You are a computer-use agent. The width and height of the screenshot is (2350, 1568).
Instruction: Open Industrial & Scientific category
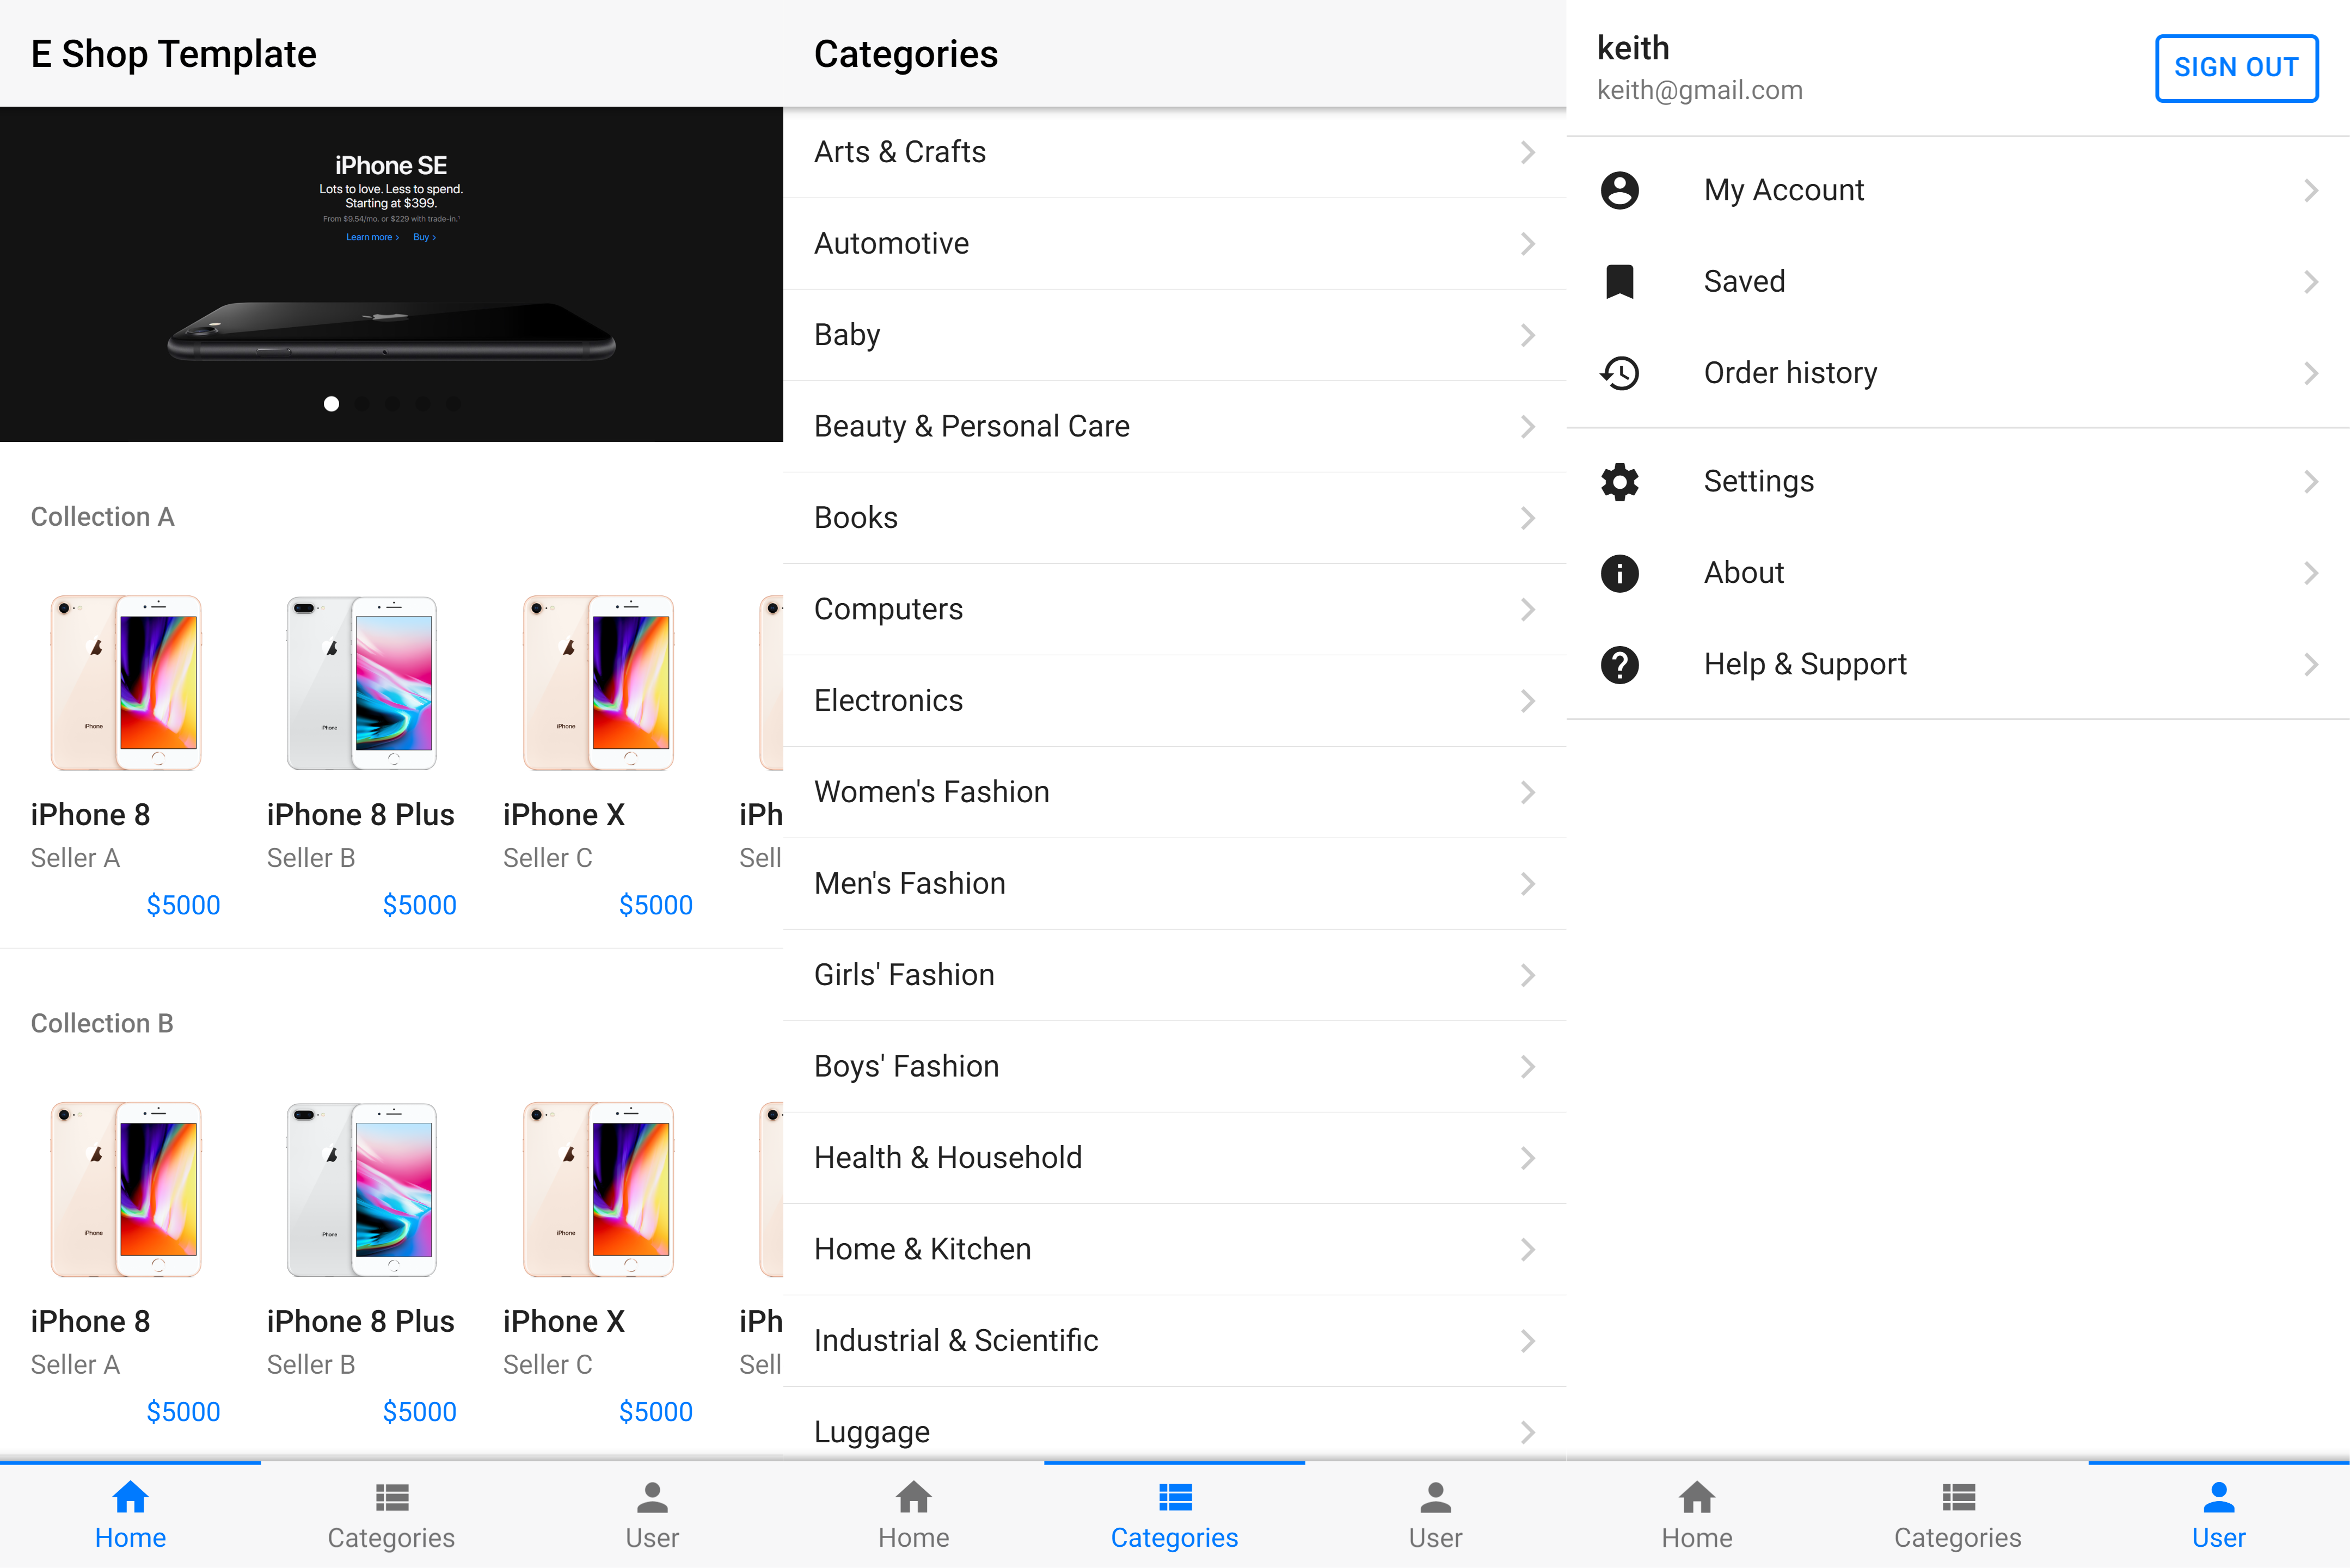tap(1174, 1341)
